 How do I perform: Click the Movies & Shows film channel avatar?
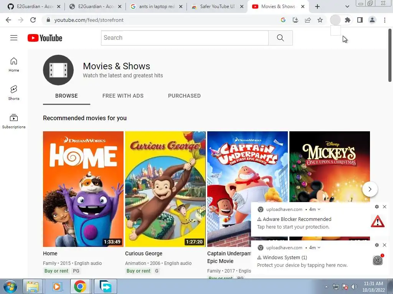coord(58,70)
